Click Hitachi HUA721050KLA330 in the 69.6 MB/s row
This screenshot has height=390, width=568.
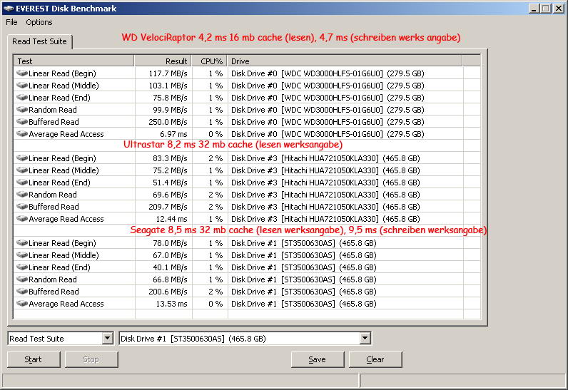(330, 195)
